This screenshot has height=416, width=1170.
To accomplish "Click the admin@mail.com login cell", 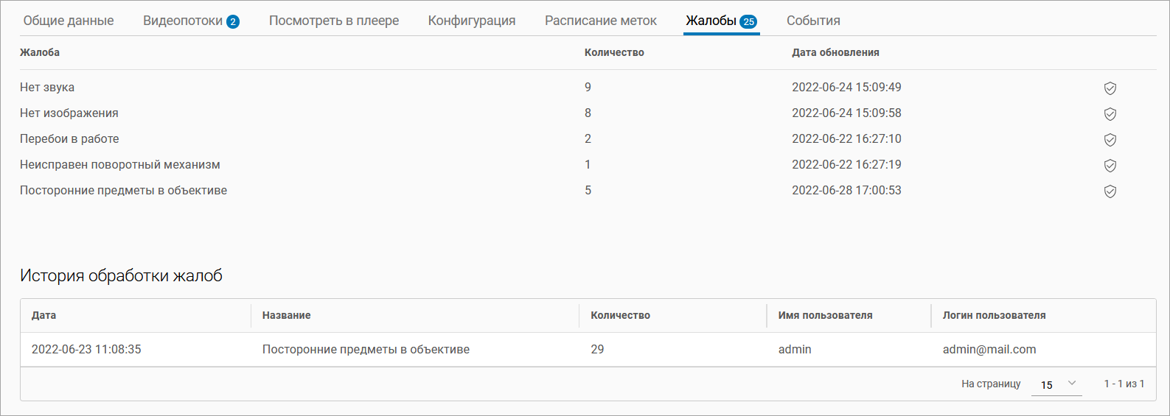I will 989,350.
